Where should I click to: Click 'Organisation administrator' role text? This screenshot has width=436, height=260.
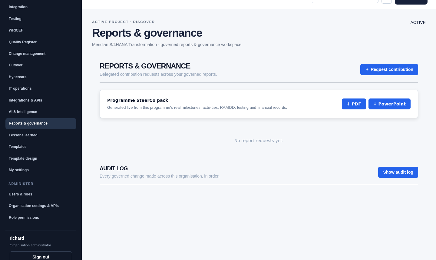(x=30, y=245)
